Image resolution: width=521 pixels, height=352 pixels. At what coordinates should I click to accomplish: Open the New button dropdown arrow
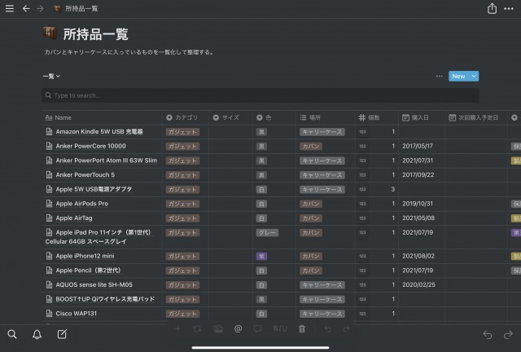tap(474, 77)
